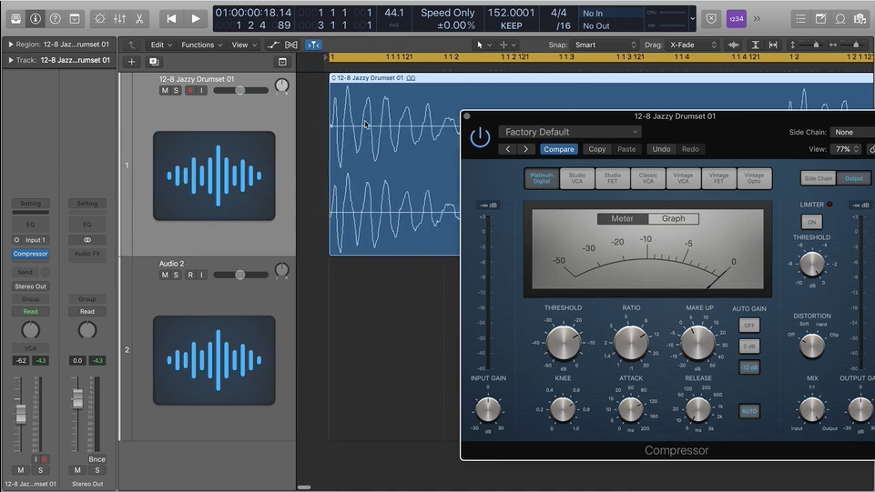Open the Factory Default preset dropdown

click(570, 132)
